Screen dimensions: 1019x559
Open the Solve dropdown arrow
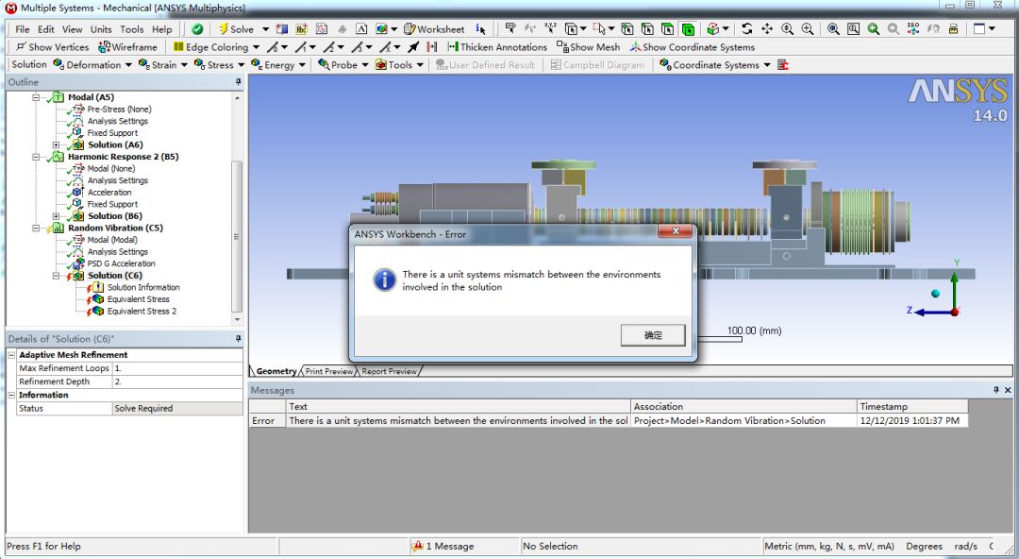click(265, 29)
